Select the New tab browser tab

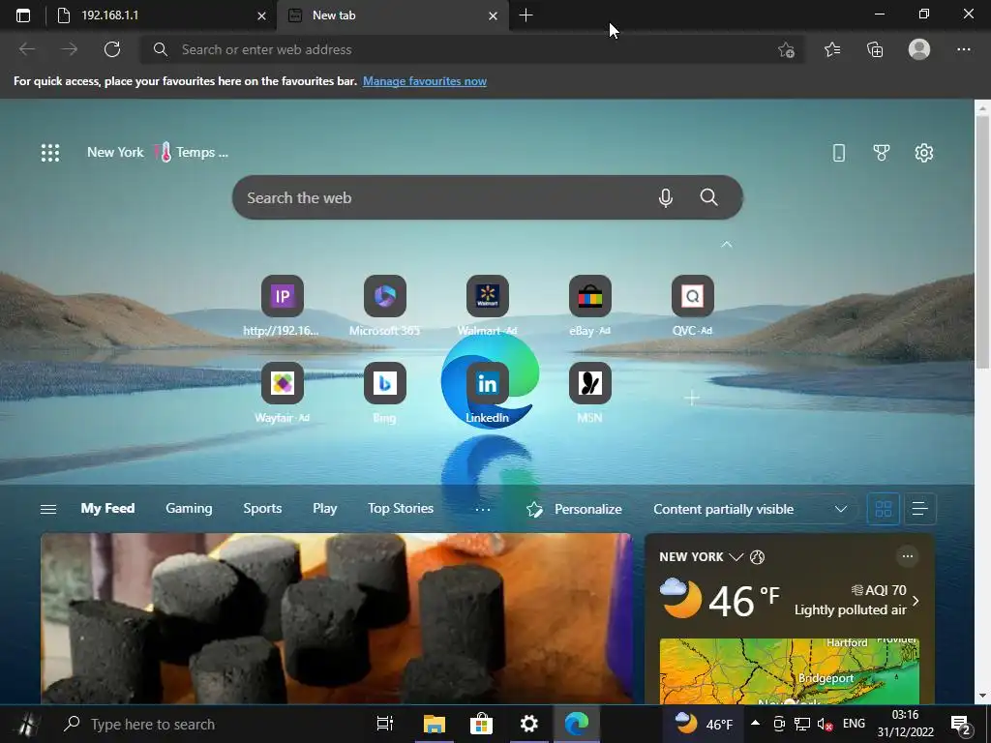point(392,15)
